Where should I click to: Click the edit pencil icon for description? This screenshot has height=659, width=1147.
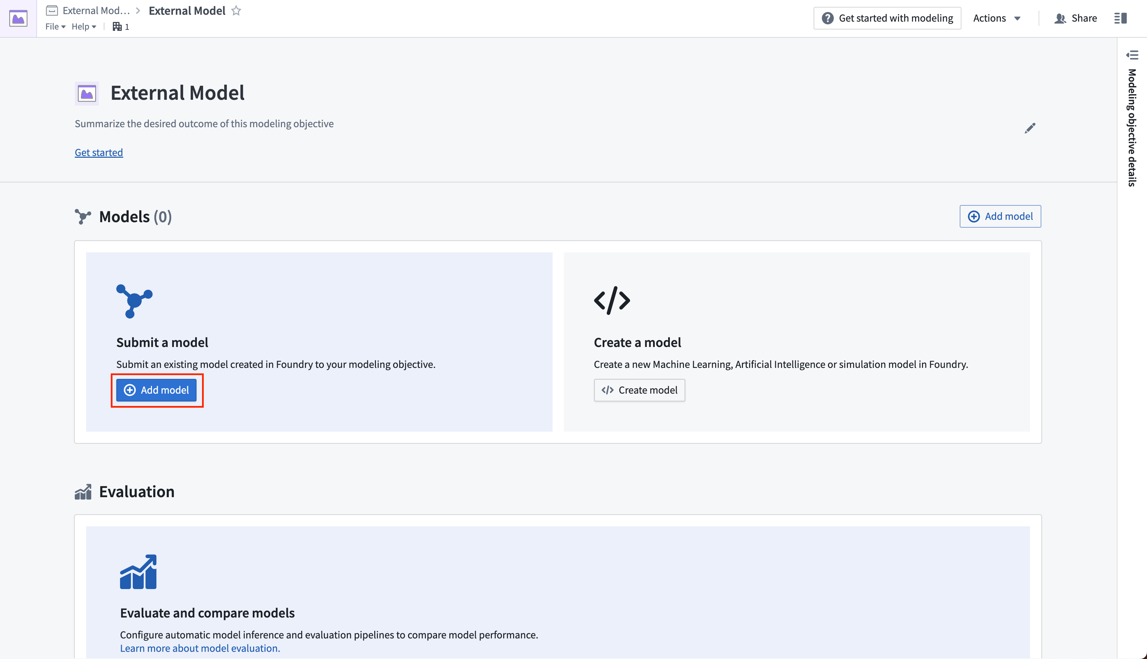[1030, 128]
